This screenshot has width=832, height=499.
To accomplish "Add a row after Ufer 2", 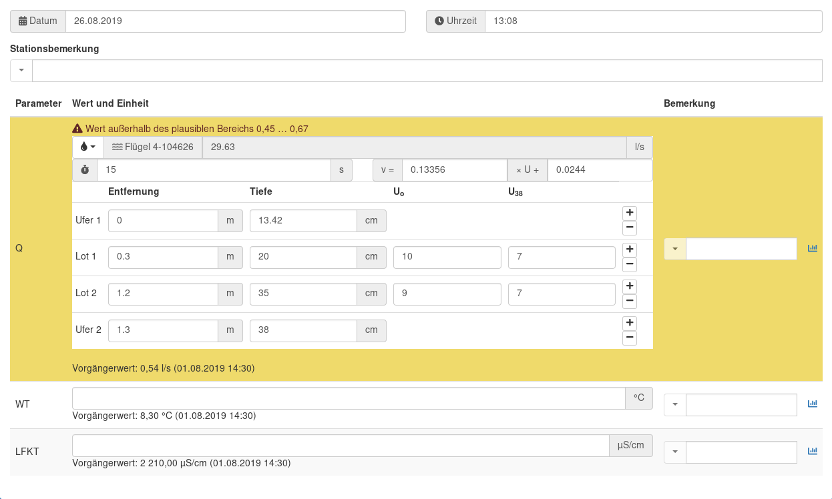I will (x=629, y=323).
